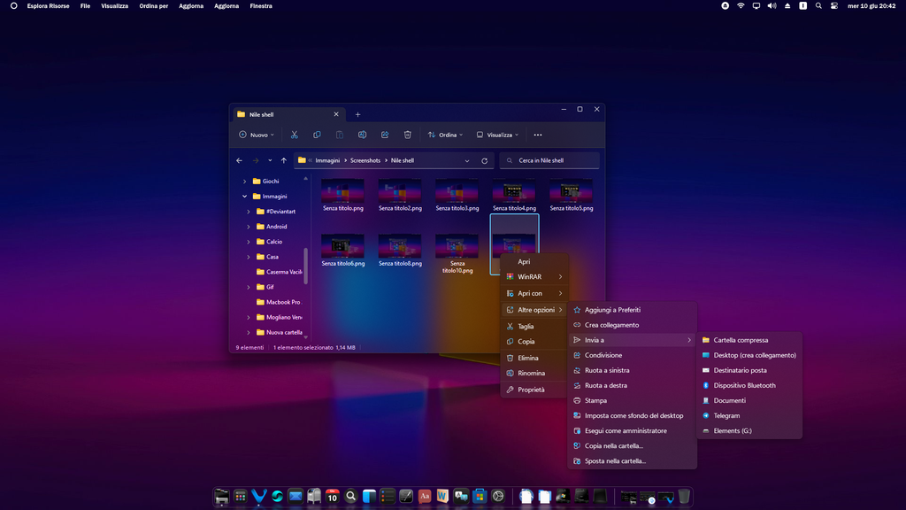906x510 pixels.
Task: Select the Nile shell window tab
Action: pos(288,114)
